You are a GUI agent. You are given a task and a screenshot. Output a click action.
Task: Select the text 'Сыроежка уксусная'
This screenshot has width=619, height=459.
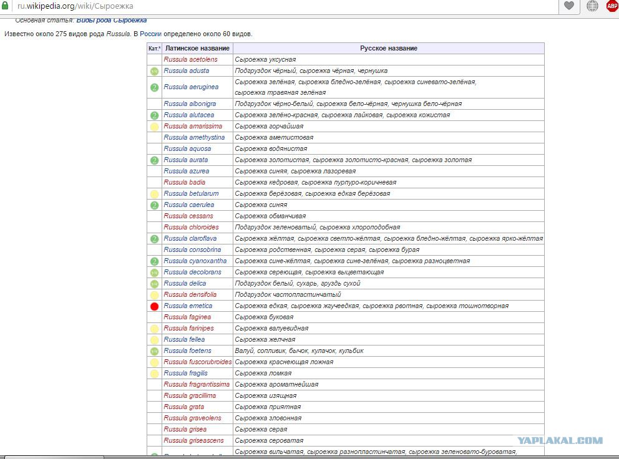(x=265, y=60)
